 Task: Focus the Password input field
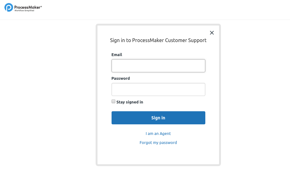click(x=158, y=89)
